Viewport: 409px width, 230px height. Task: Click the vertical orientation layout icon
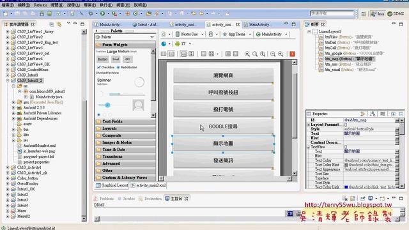[171, 54]
